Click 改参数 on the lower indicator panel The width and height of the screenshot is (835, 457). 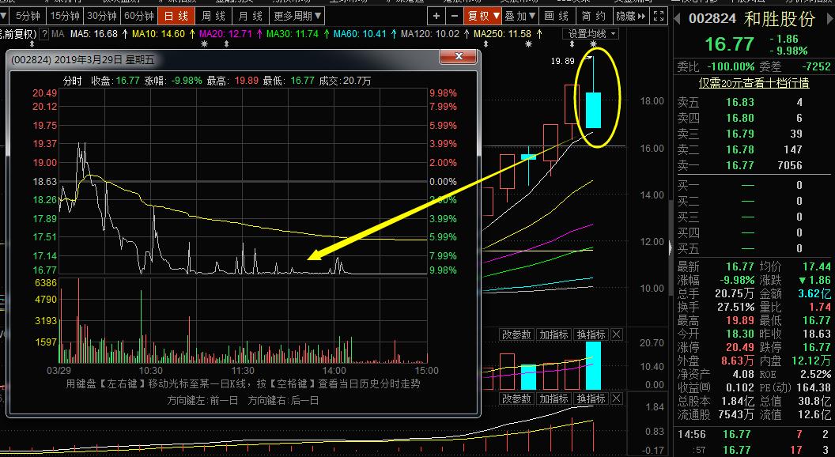(x=517, y=398)
